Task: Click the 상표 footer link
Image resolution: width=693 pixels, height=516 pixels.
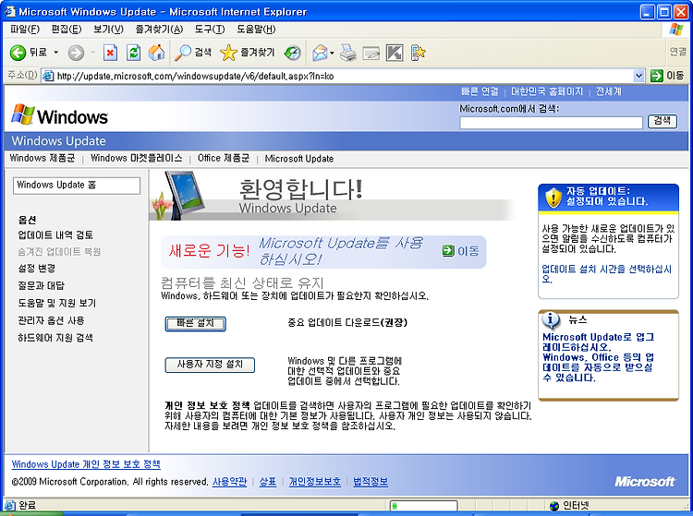Action: click(268, 482)
